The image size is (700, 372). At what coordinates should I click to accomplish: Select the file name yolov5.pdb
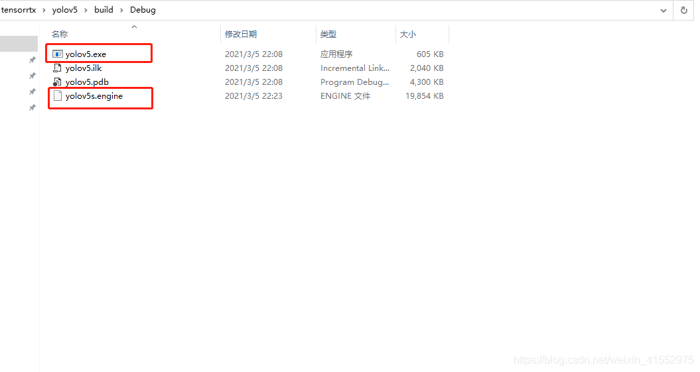(x=87, y=82)
